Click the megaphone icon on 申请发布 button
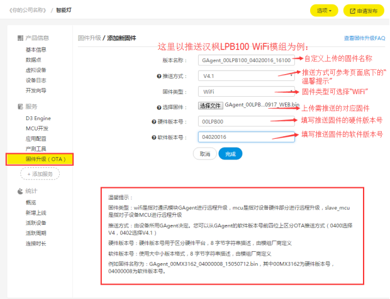Viewport: 390px width, 299px height. [352, 11]
